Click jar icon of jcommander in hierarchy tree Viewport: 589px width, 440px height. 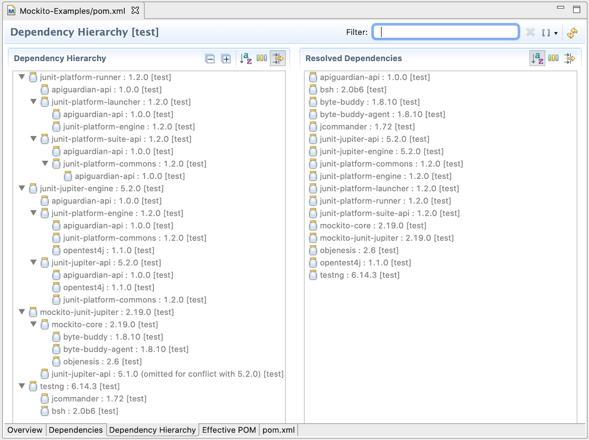[45, 398]
